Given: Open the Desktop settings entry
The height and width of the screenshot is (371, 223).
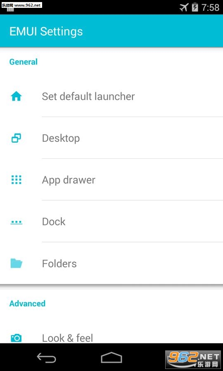Looking at the screenshot, I should (111, 138).
